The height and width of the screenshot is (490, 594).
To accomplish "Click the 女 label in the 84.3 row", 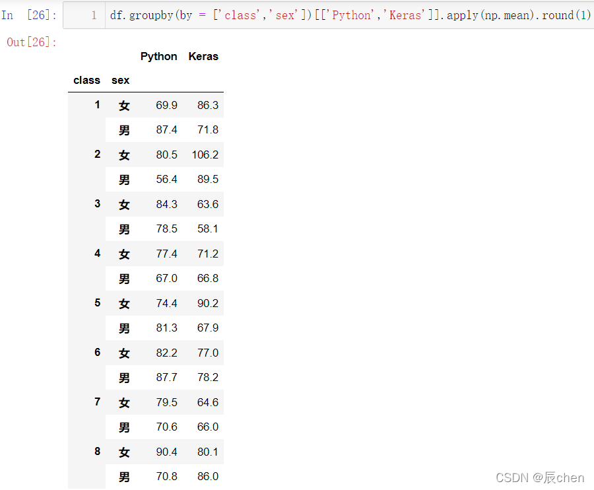I will 124,205.
